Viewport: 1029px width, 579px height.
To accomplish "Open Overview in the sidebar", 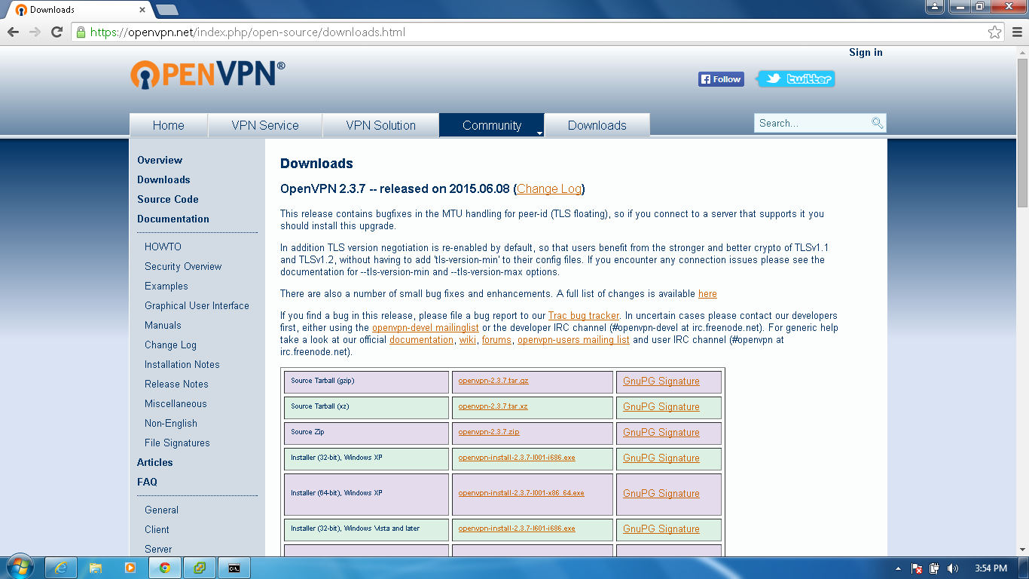I will tap(160, 160).
